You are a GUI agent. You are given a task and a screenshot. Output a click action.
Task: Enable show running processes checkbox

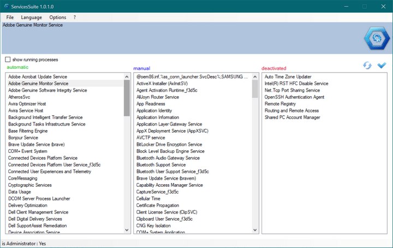[8, 60]
